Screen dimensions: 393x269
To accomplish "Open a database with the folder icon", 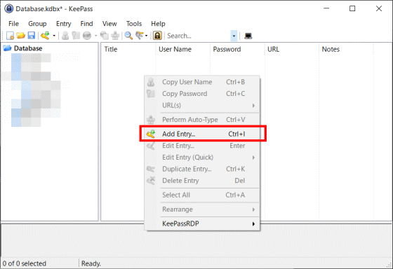I will [x=21, y=36].
